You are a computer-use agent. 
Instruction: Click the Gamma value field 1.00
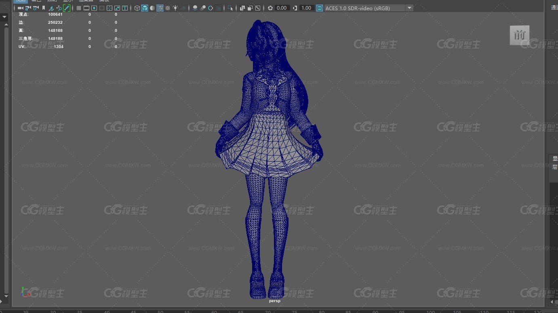click(307, 8)
